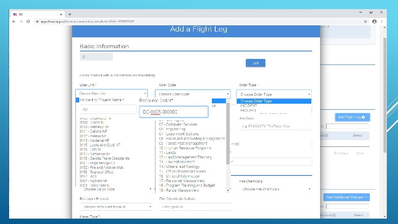Screen dimensions: 398x224
Task: Bookmark this page with the star icon
Action: (x=366, y=22)
